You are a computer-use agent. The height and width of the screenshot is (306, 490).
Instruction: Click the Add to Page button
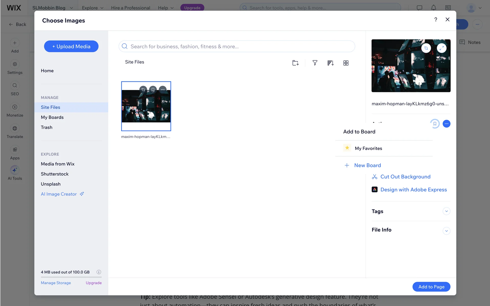(431, 287)
